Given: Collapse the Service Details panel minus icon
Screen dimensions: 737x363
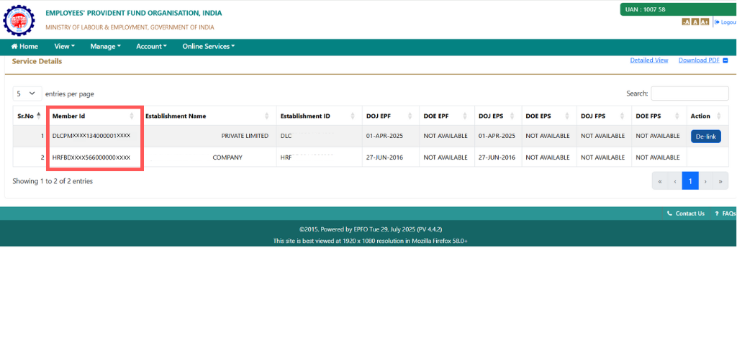Looking at the screenshot, I should pyautogui.click(x=725, y=60).
